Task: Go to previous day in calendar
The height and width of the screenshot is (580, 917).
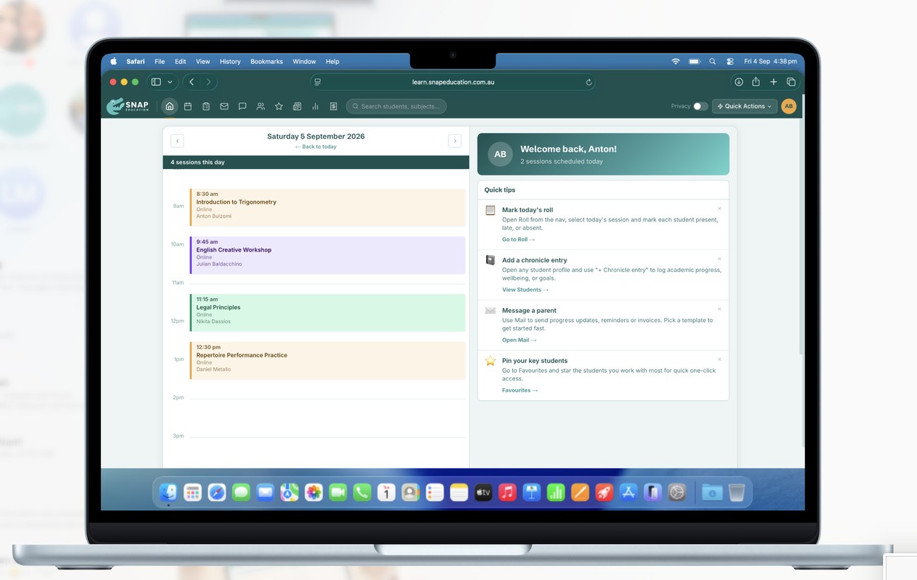Action: click(178, 141)
